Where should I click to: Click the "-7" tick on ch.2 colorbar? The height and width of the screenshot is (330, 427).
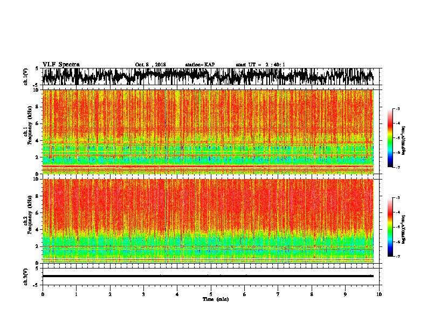coord(397,256)
